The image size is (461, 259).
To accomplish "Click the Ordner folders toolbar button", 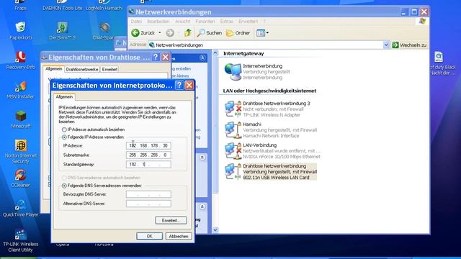I will [238, 33].
